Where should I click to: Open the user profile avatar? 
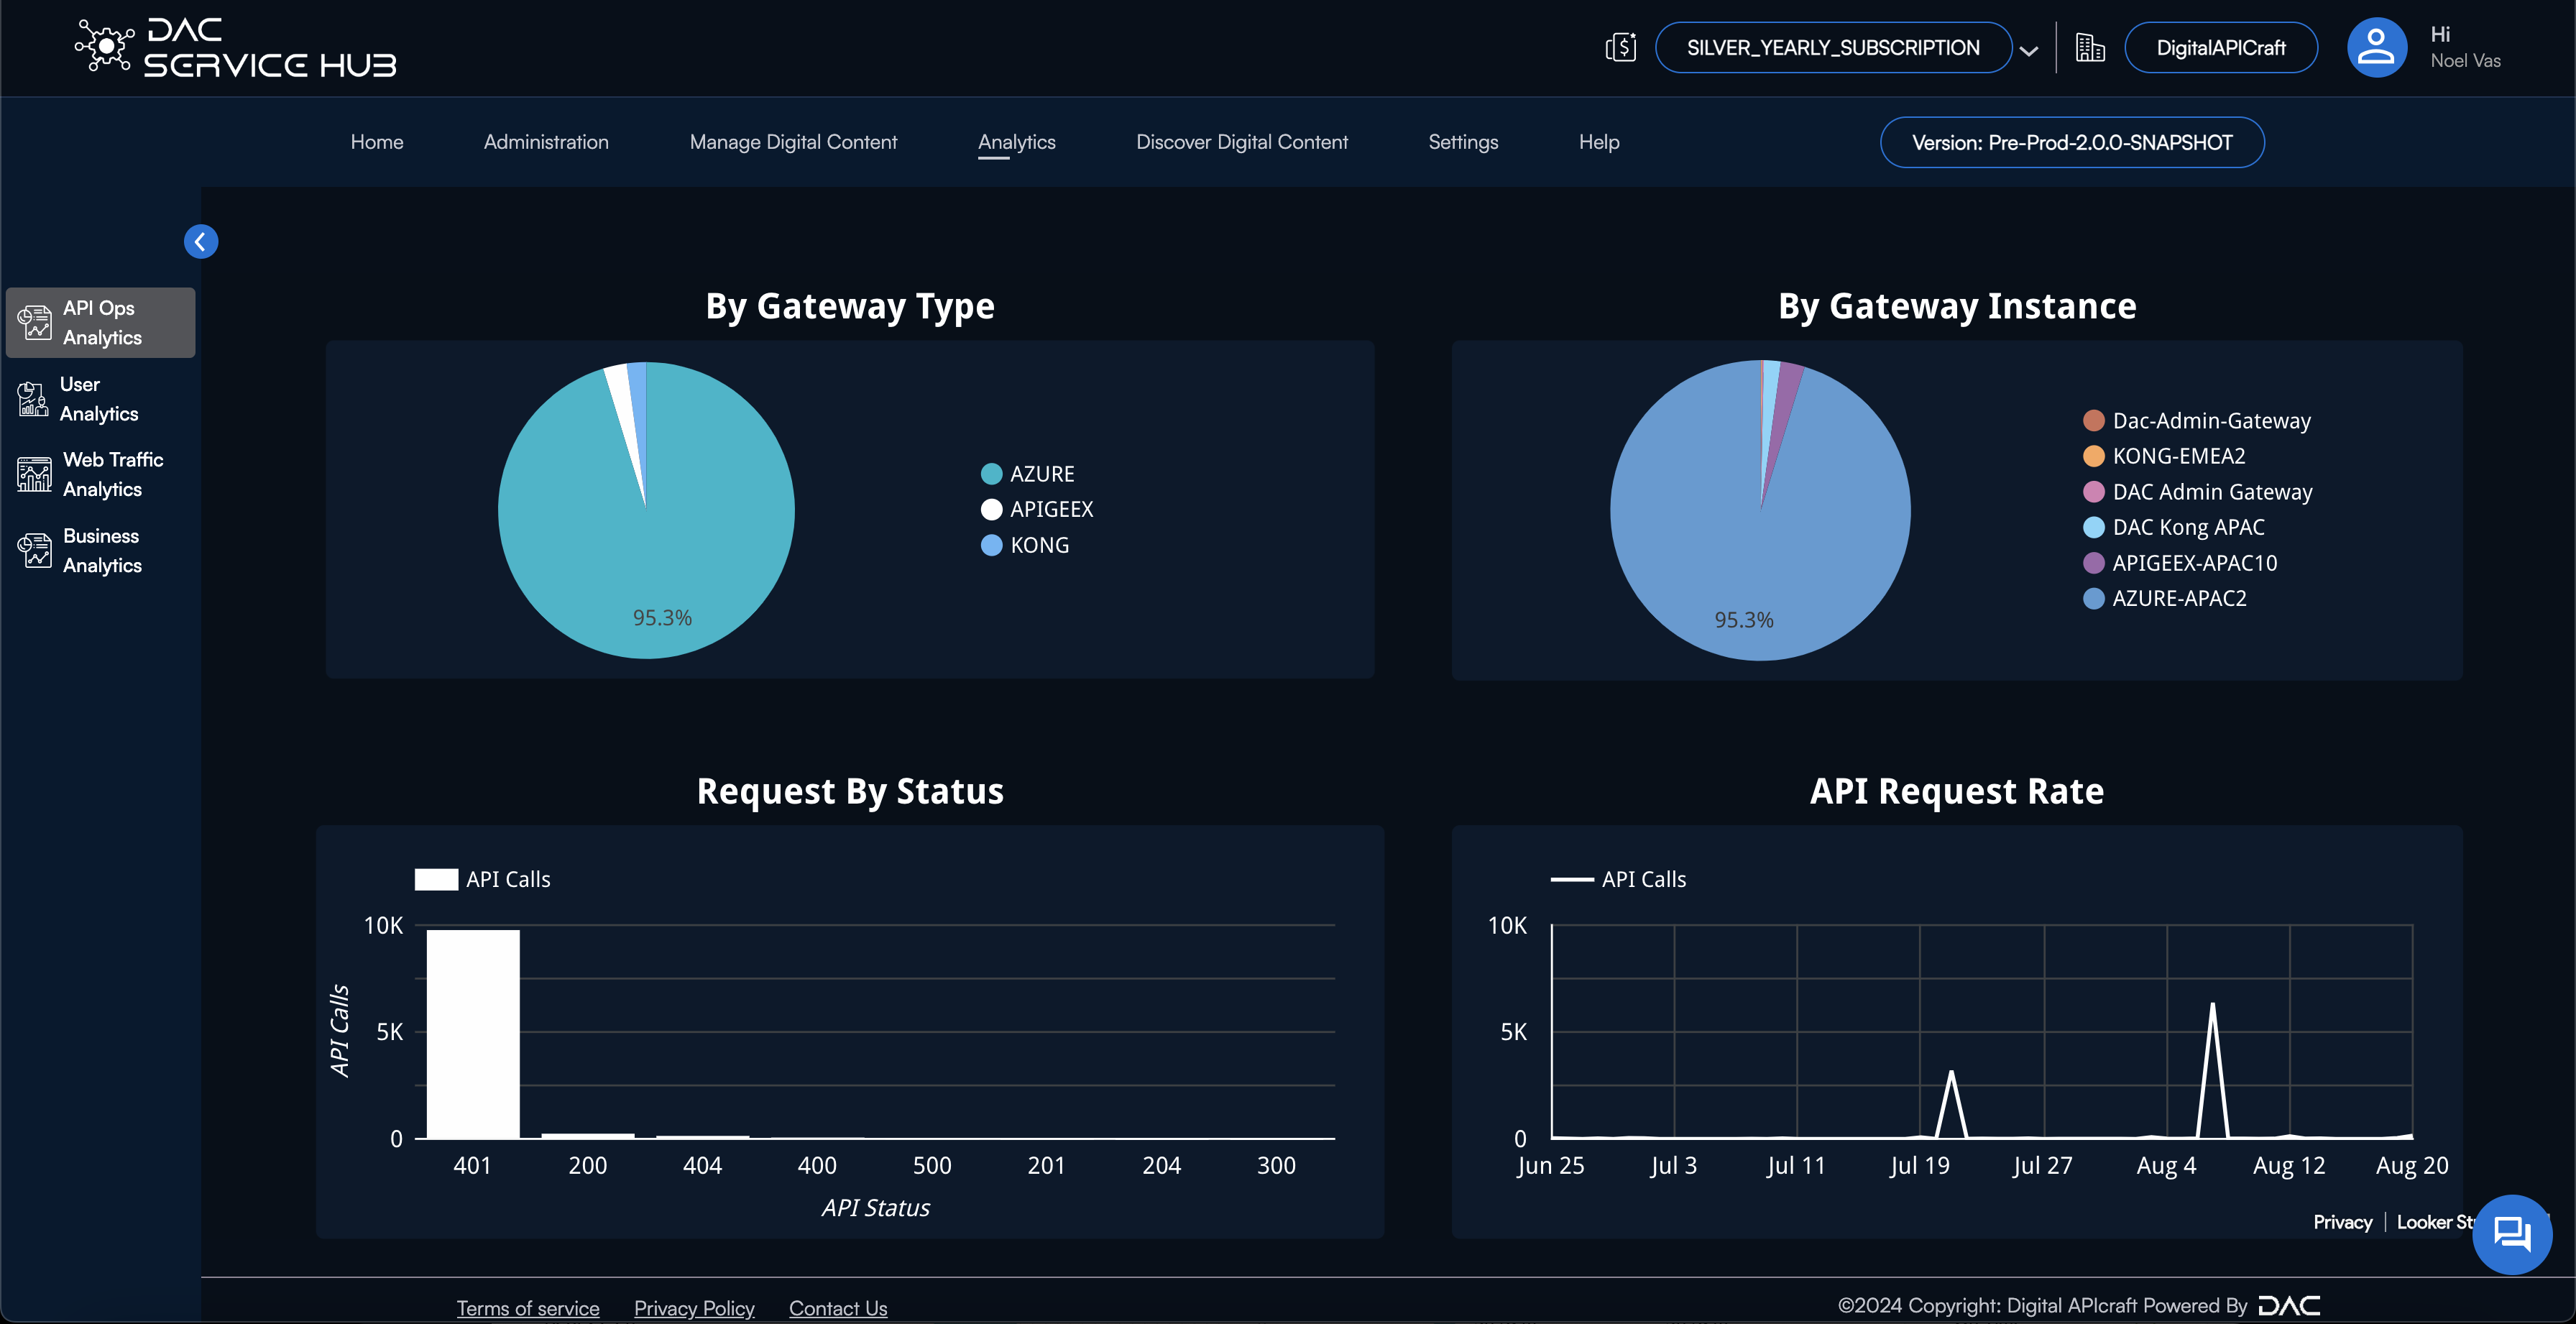(x=2376, y=47)
